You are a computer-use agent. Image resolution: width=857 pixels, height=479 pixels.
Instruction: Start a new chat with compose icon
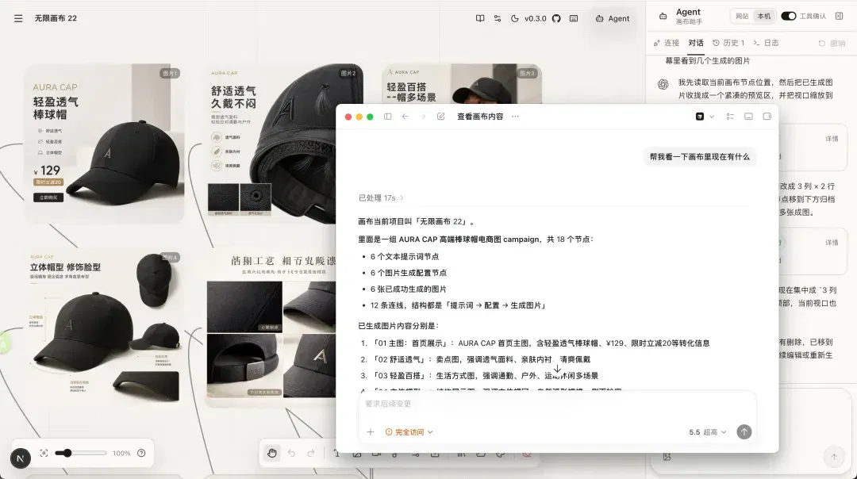pos(441,117)
